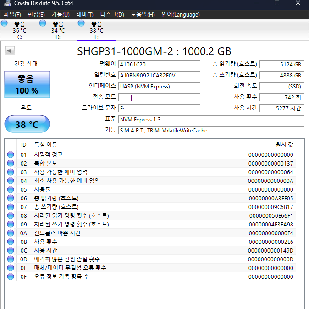309x309 pixels.
Task: Click the C: drive blue status orb
Action: click(4, 23)
